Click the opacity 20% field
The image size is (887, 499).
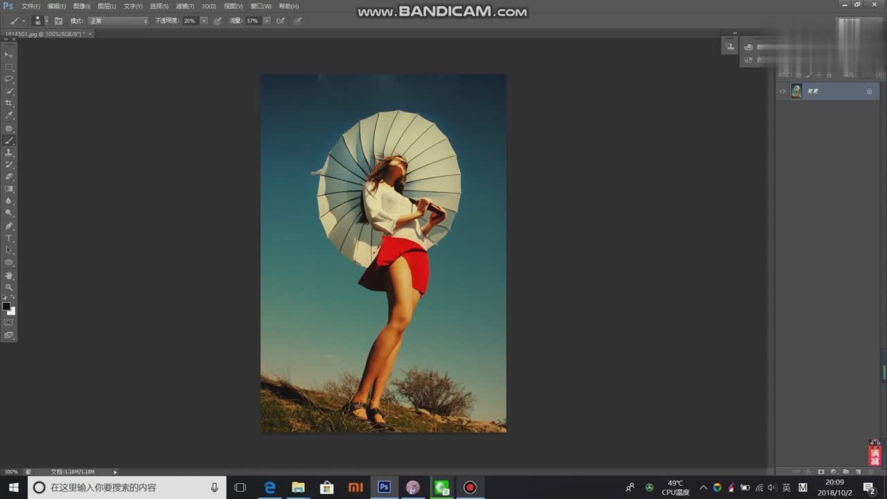tap(191, 21)
